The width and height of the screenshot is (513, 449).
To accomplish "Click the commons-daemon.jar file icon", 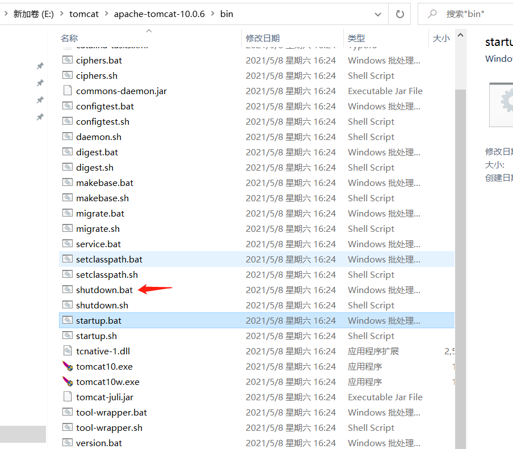I will click(68, 90).
